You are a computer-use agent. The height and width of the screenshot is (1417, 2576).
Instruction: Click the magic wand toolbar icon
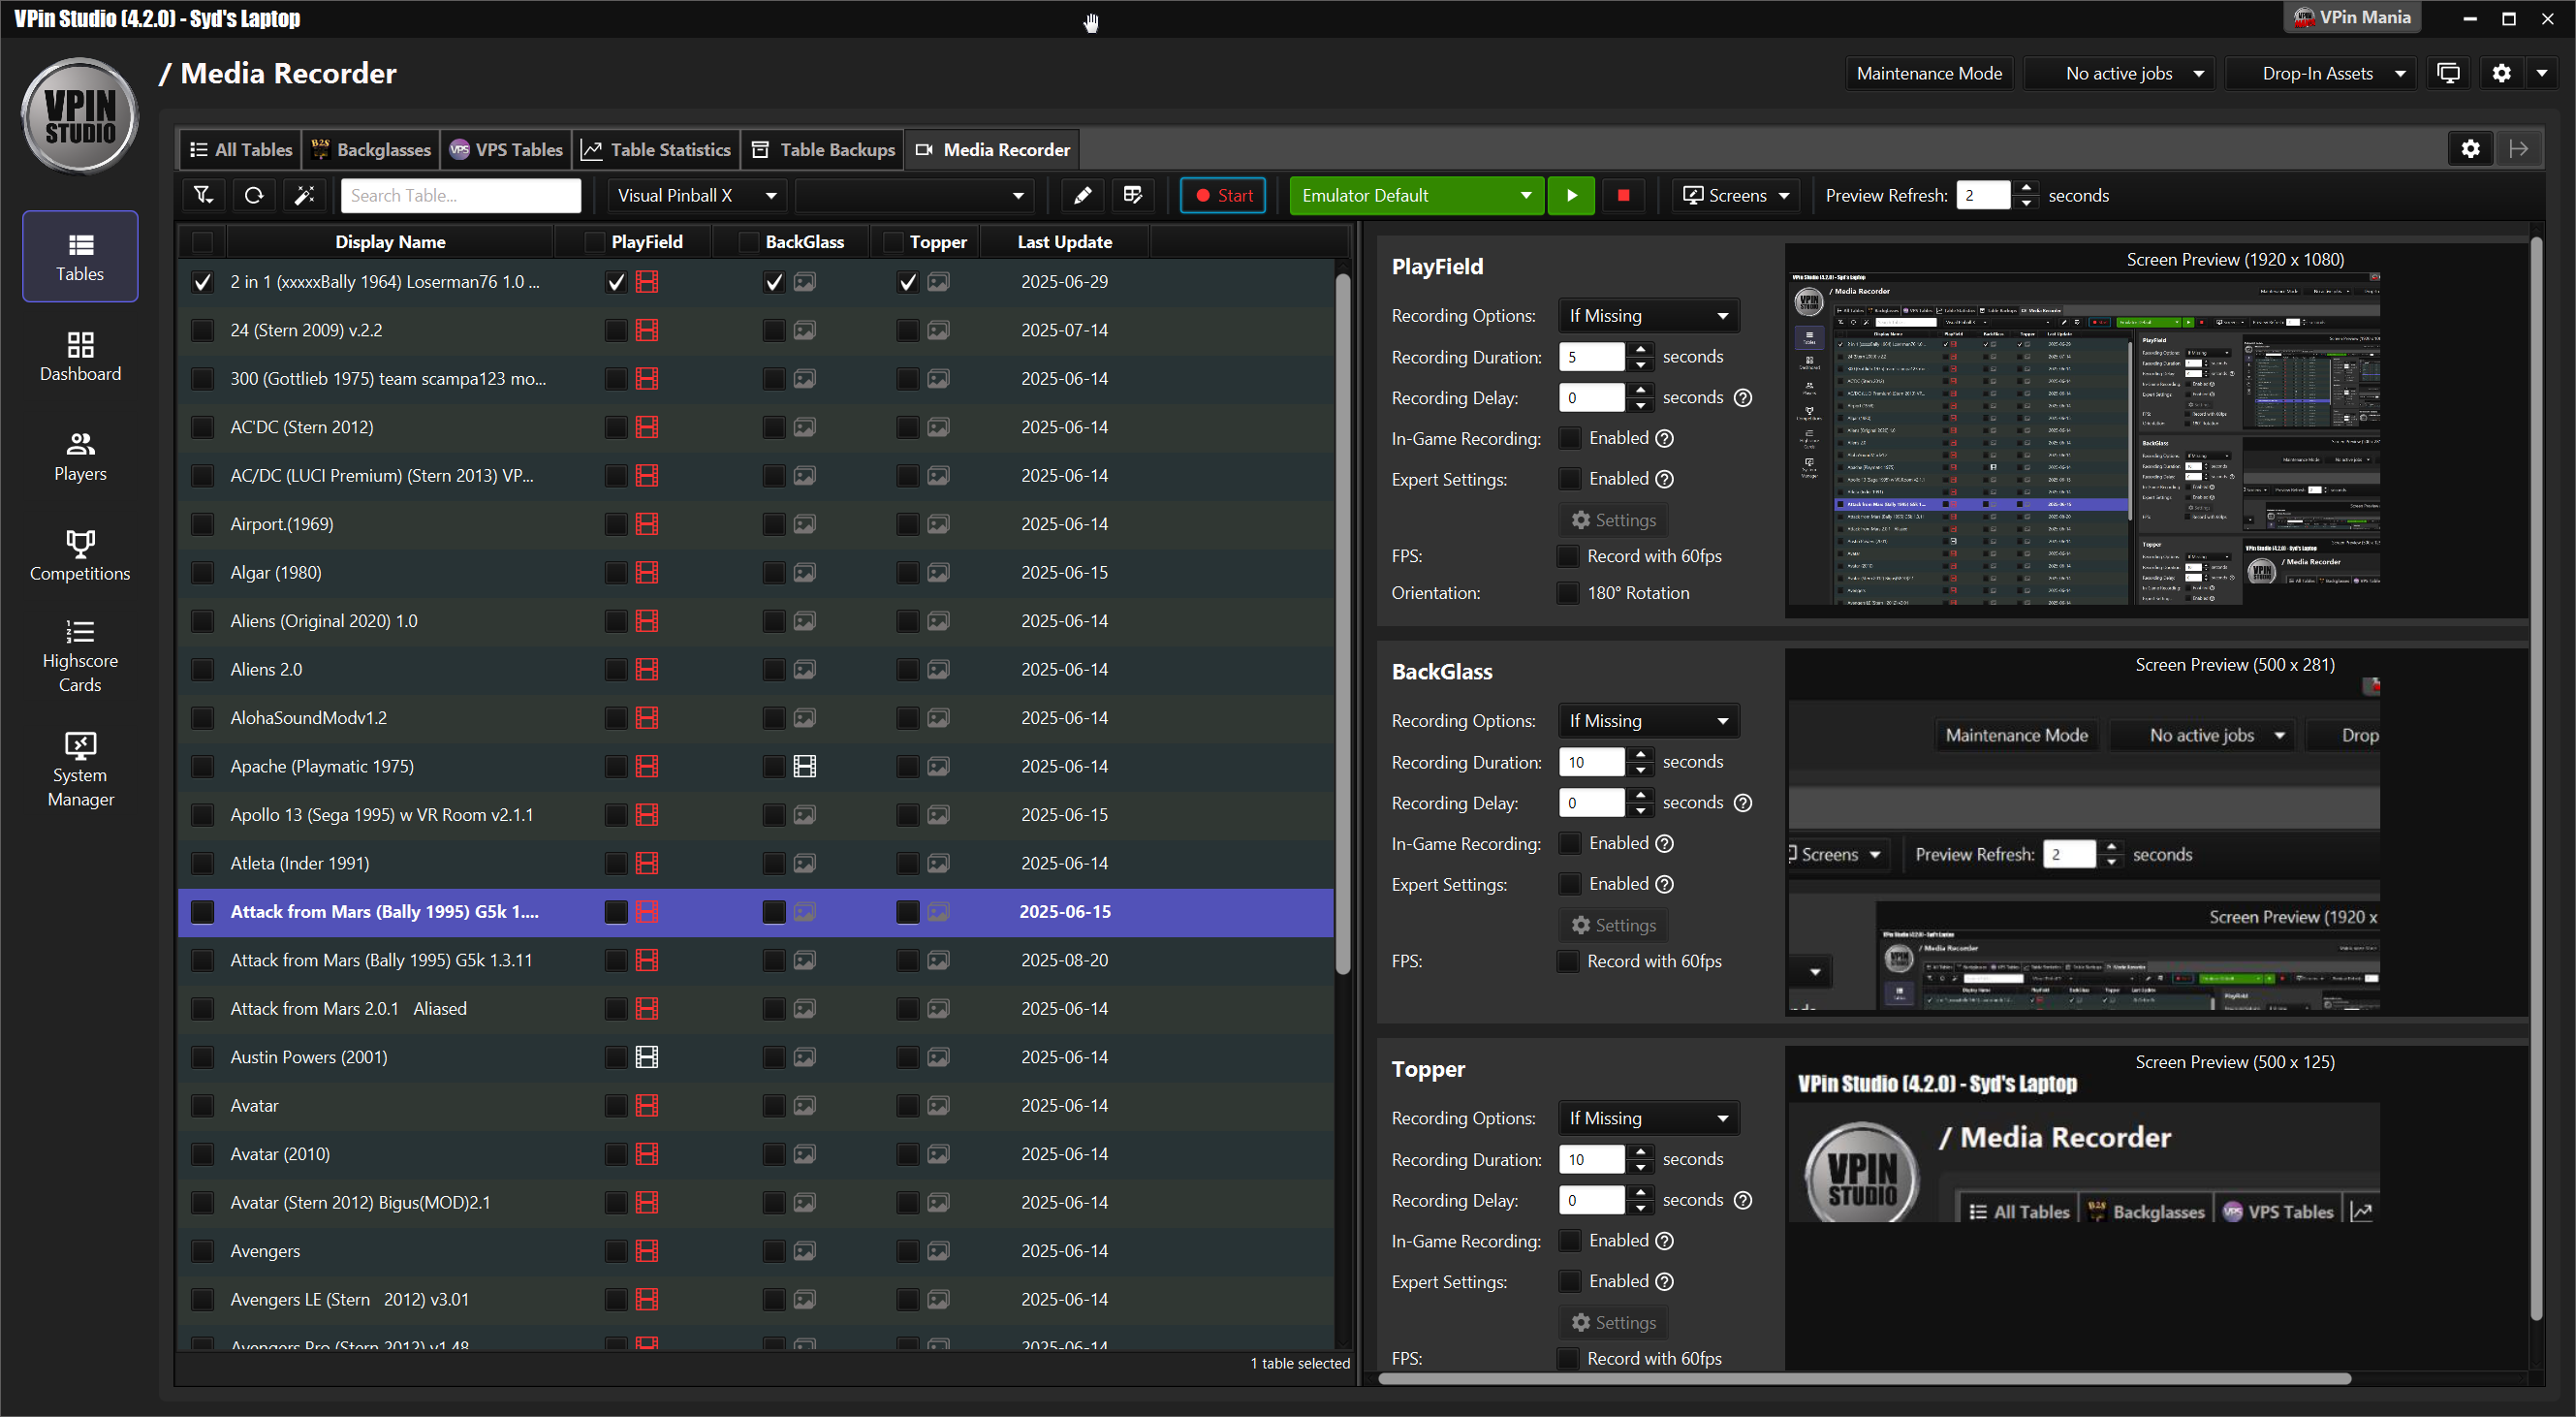coord(305,195)
